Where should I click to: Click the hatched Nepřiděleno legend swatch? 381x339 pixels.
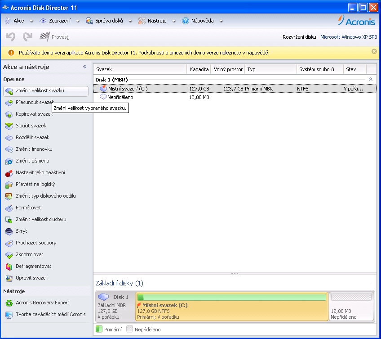tap(129, 329)
